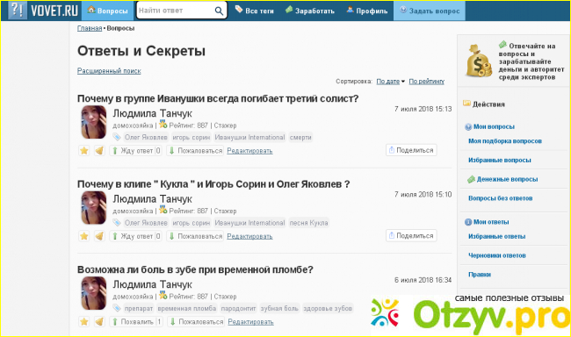Open Моя подборка вопросов in the sidebar

coord(505,140)
